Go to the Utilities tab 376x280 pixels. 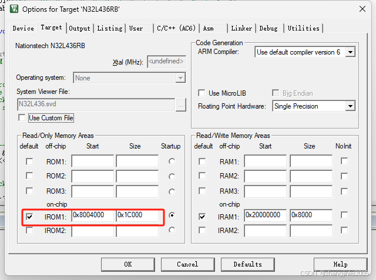pyautogui.click(x=303, y=28)
